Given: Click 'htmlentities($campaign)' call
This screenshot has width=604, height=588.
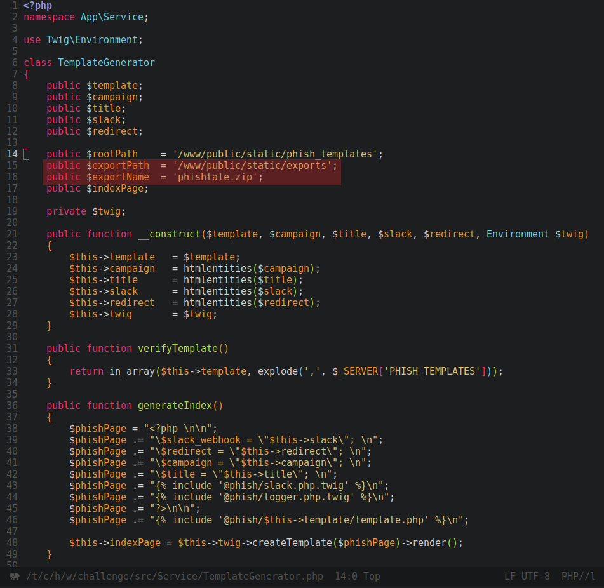Looking at the screenshot, I should pyautogui.click(x=249, y=269).
